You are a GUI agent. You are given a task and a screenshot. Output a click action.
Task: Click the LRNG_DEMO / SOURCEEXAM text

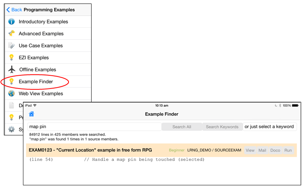214,150
